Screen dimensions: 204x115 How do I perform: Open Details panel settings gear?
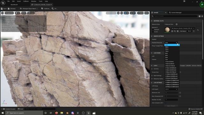pyautogui.click(x=202, y=16)
